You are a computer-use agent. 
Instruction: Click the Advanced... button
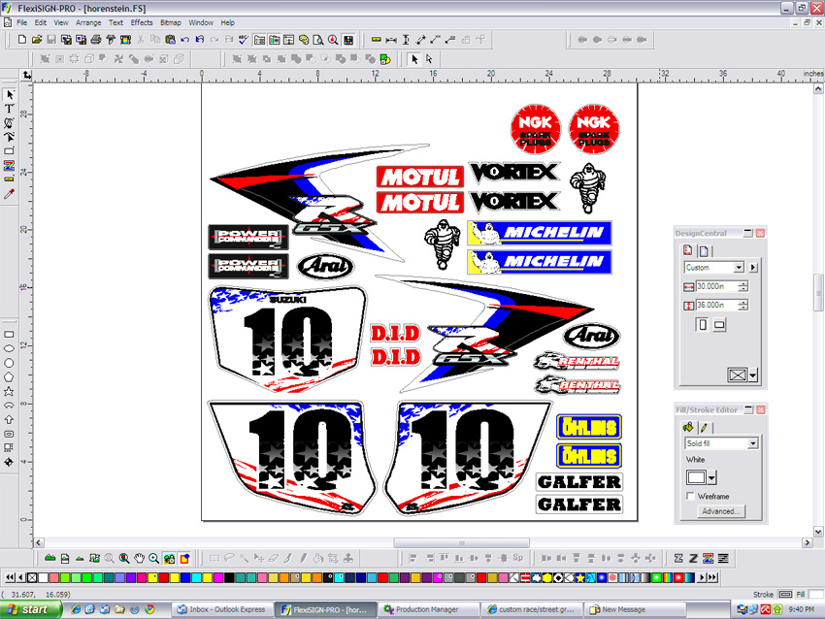[x=719, y=511]
